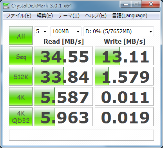This screenshot has width=163, height=148.
Task: Open the 言語(Language) menu
Action: [130, 16]
